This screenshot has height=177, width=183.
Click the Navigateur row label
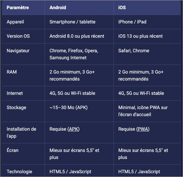18,51
